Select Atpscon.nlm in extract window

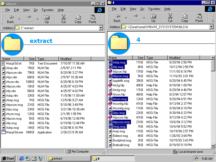[x=14, y=73]
